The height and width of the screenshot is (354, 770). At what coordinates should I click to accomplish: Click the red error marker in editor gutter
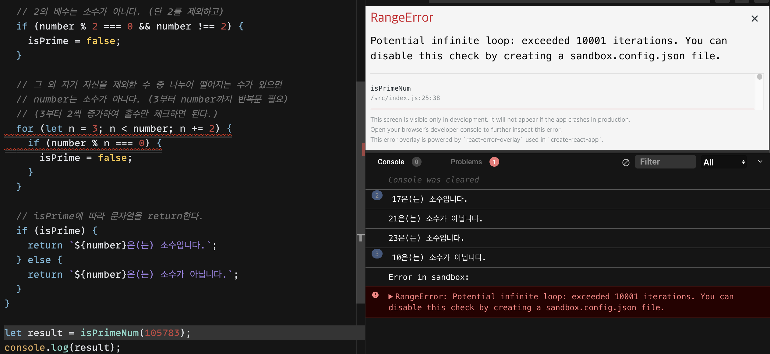pyautogui.click(x=363, y=149)
